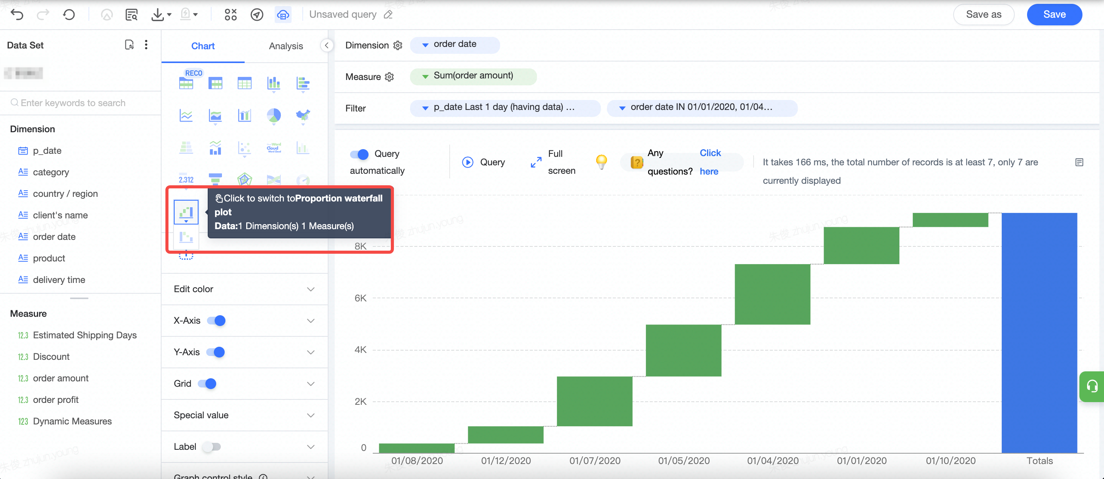The image size is (1104, 479).
Task: Select the recommended table chart type
Action: 186,83
